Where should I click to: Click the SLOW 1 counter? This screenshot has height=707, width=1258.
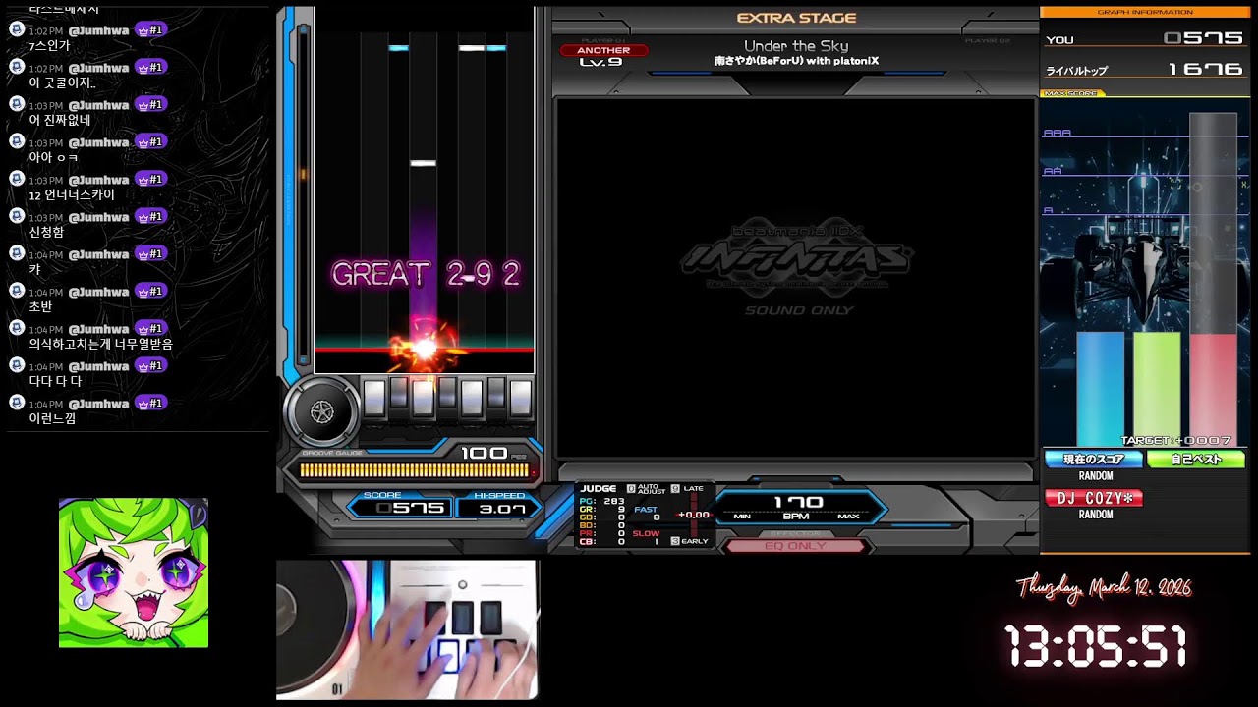coord(647,537)
